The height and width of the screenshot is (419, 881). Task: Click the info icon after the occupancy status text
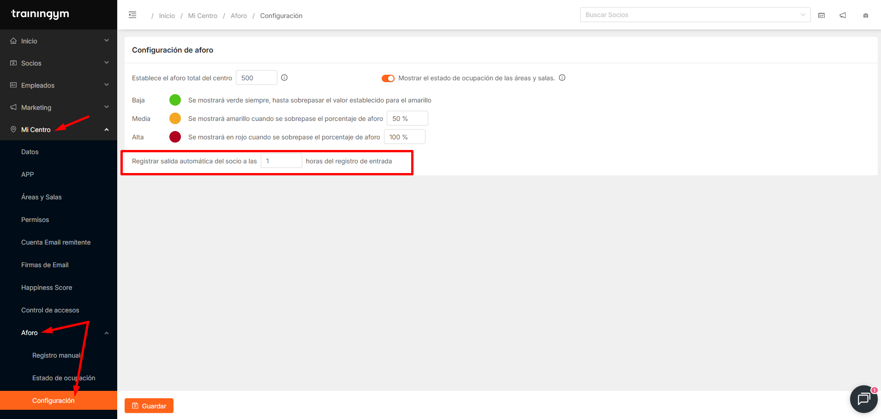coord(562,78)
